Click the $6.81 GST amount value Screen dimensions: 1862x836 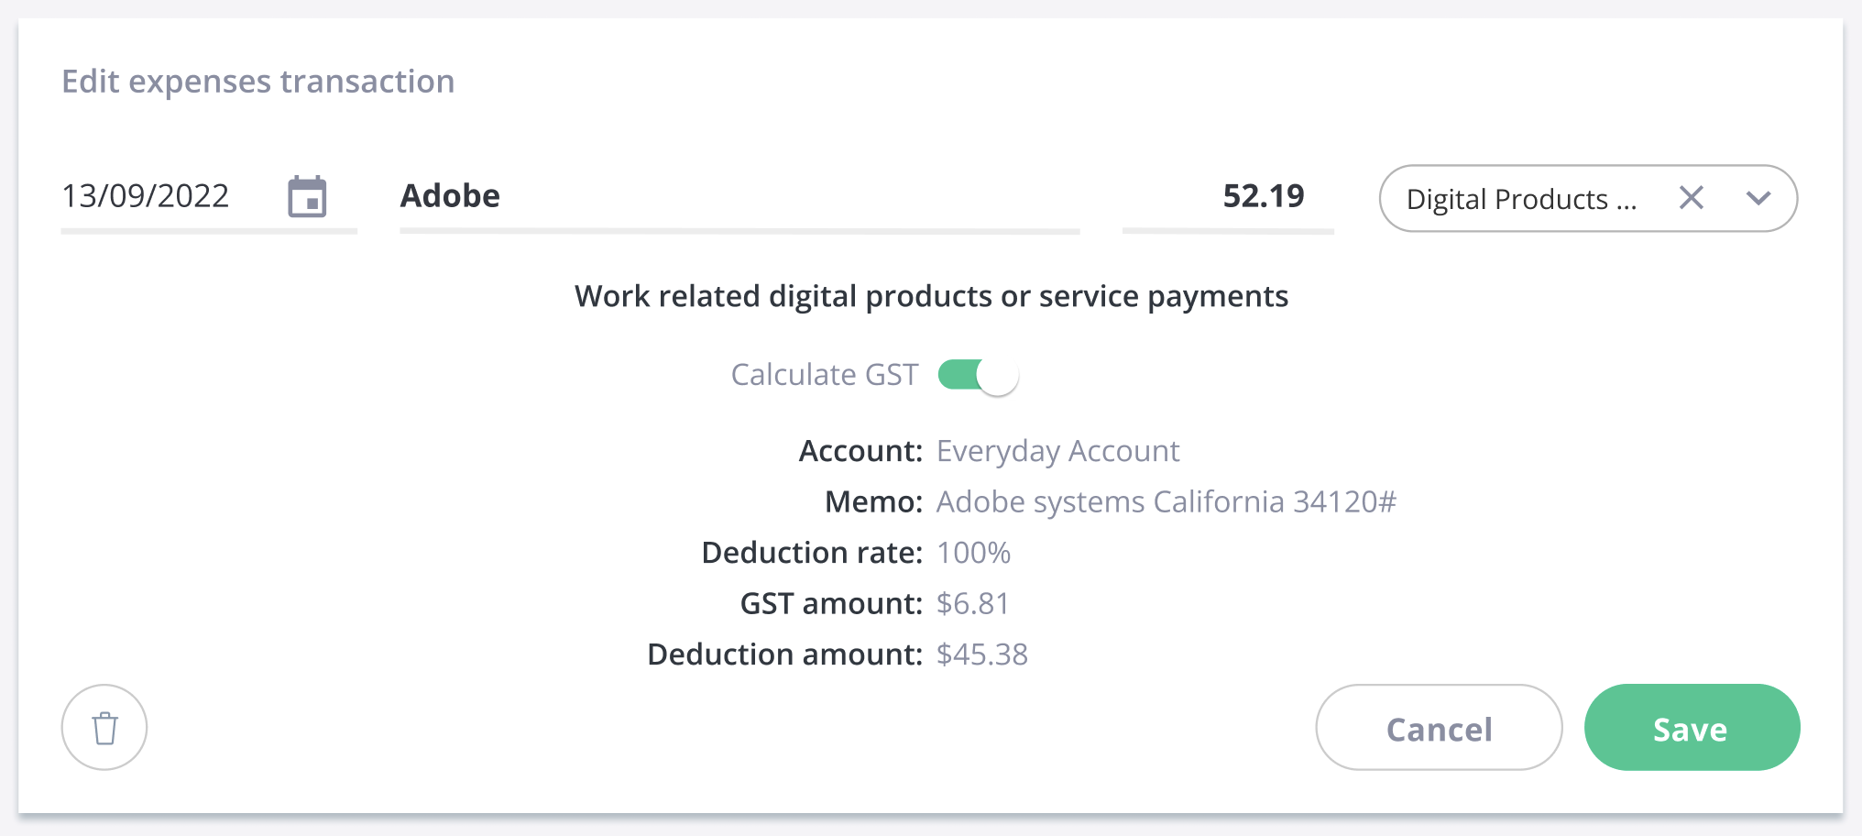click(x=972, y=603)
